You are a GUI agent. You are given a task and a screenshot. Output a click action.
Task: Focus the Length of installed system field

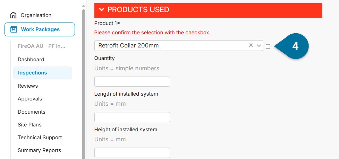pyautogui.click(x=132, y=117)
